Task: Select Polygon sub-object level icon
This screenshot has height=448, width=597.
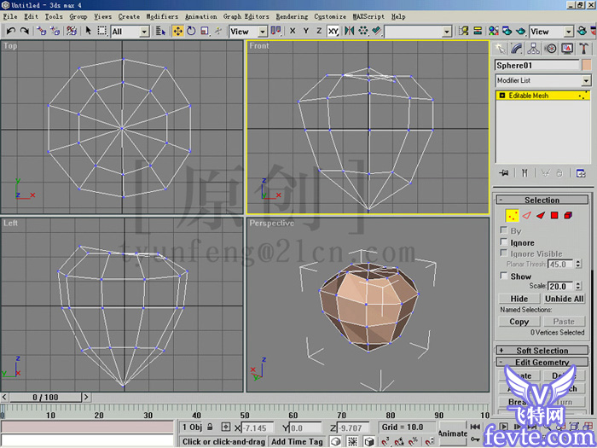Action: [x=554, y=216]
